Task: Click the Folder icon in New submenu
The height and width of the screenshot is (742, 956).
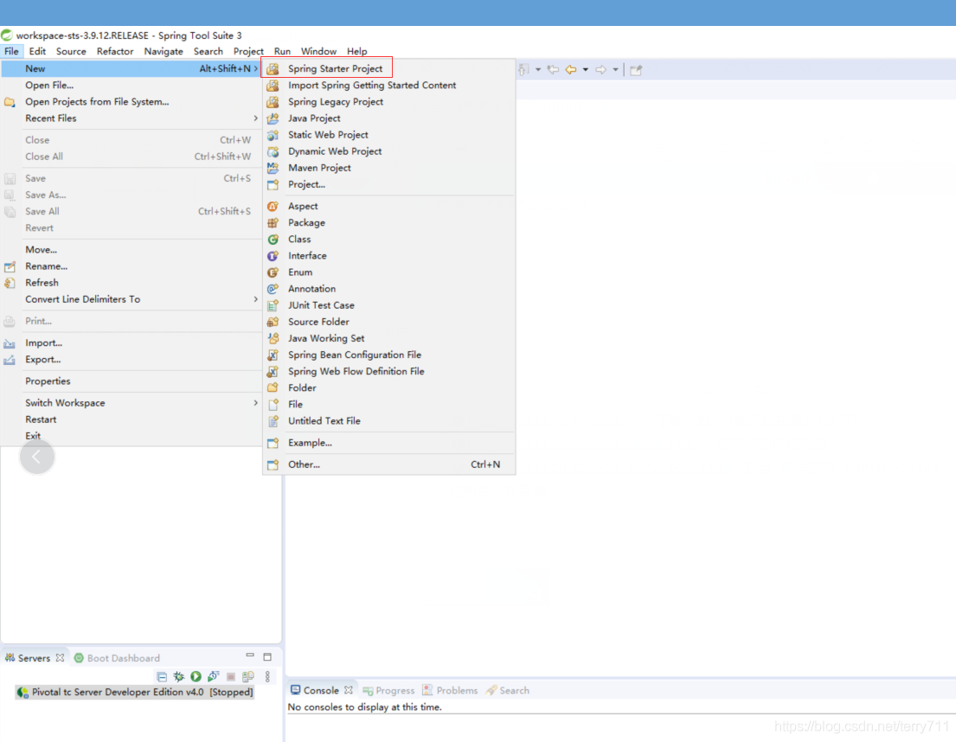Action: [x=273, y=387]
